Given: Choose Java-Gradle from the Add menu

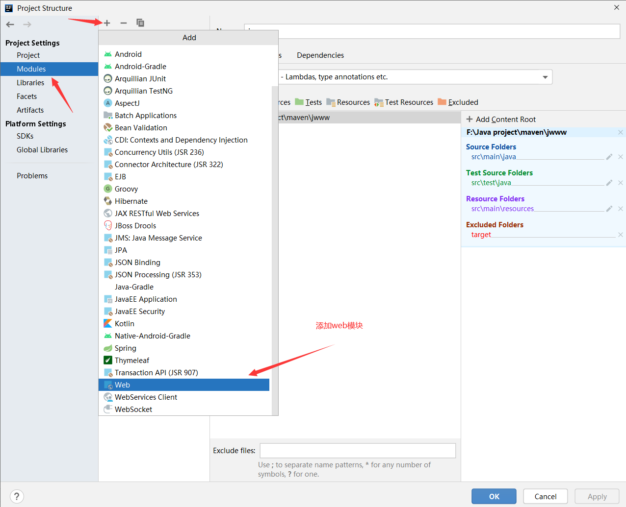Looking at the screenshot, I should coord(184,287).
